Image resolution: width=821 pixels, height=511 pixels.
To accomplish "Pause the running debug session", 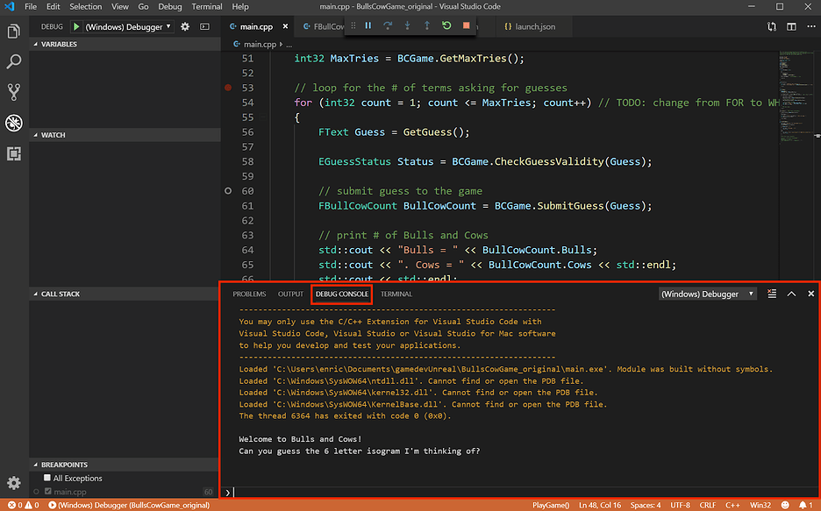I will click(368, 26).
